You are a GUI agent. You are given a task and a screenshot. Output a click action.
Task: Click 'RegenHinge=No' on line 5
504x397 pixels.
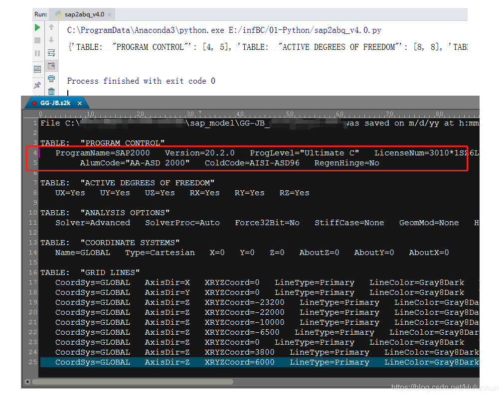coord(347,163)
